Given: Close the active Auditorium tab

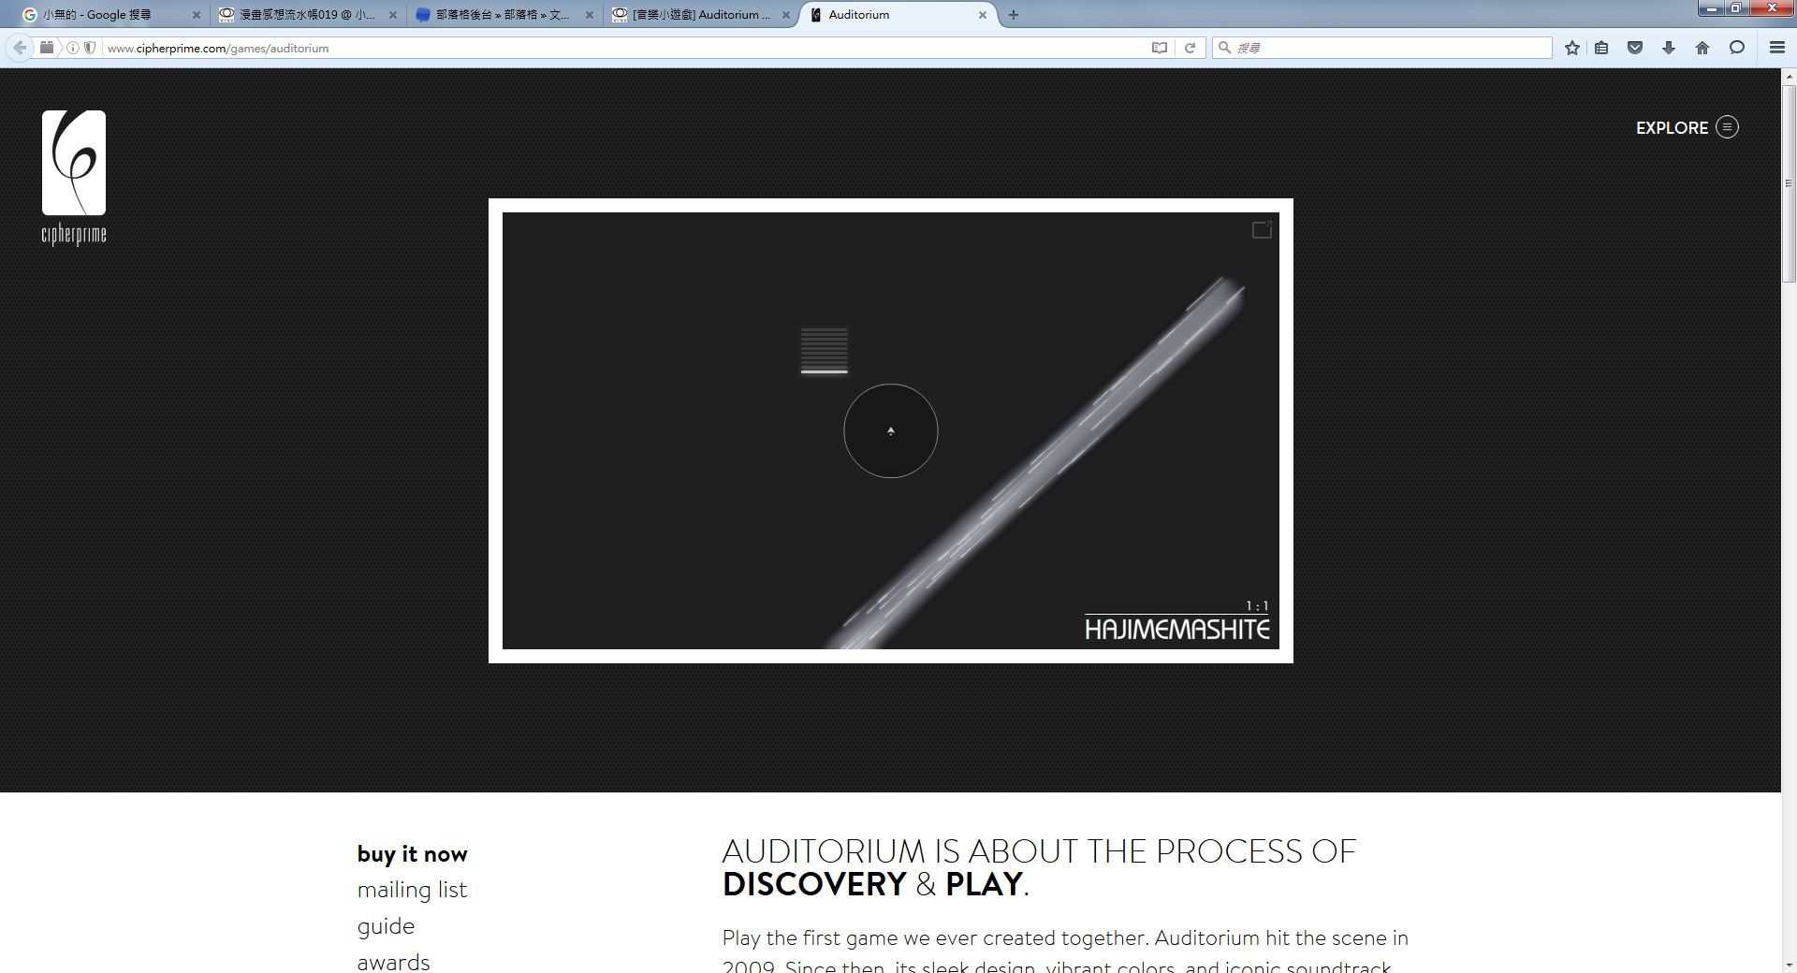Looking at the screenshot, I should point(983,15).
